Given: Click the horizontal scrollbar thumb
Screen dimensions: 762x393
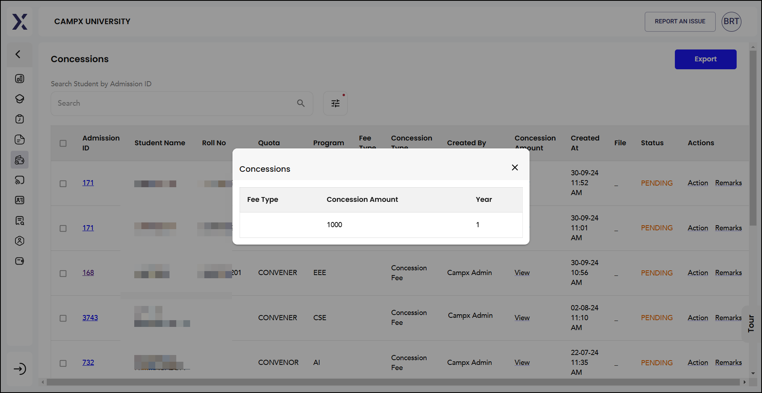Looking at the screenshot, I should pyautogui.click(x=393, y=382).
